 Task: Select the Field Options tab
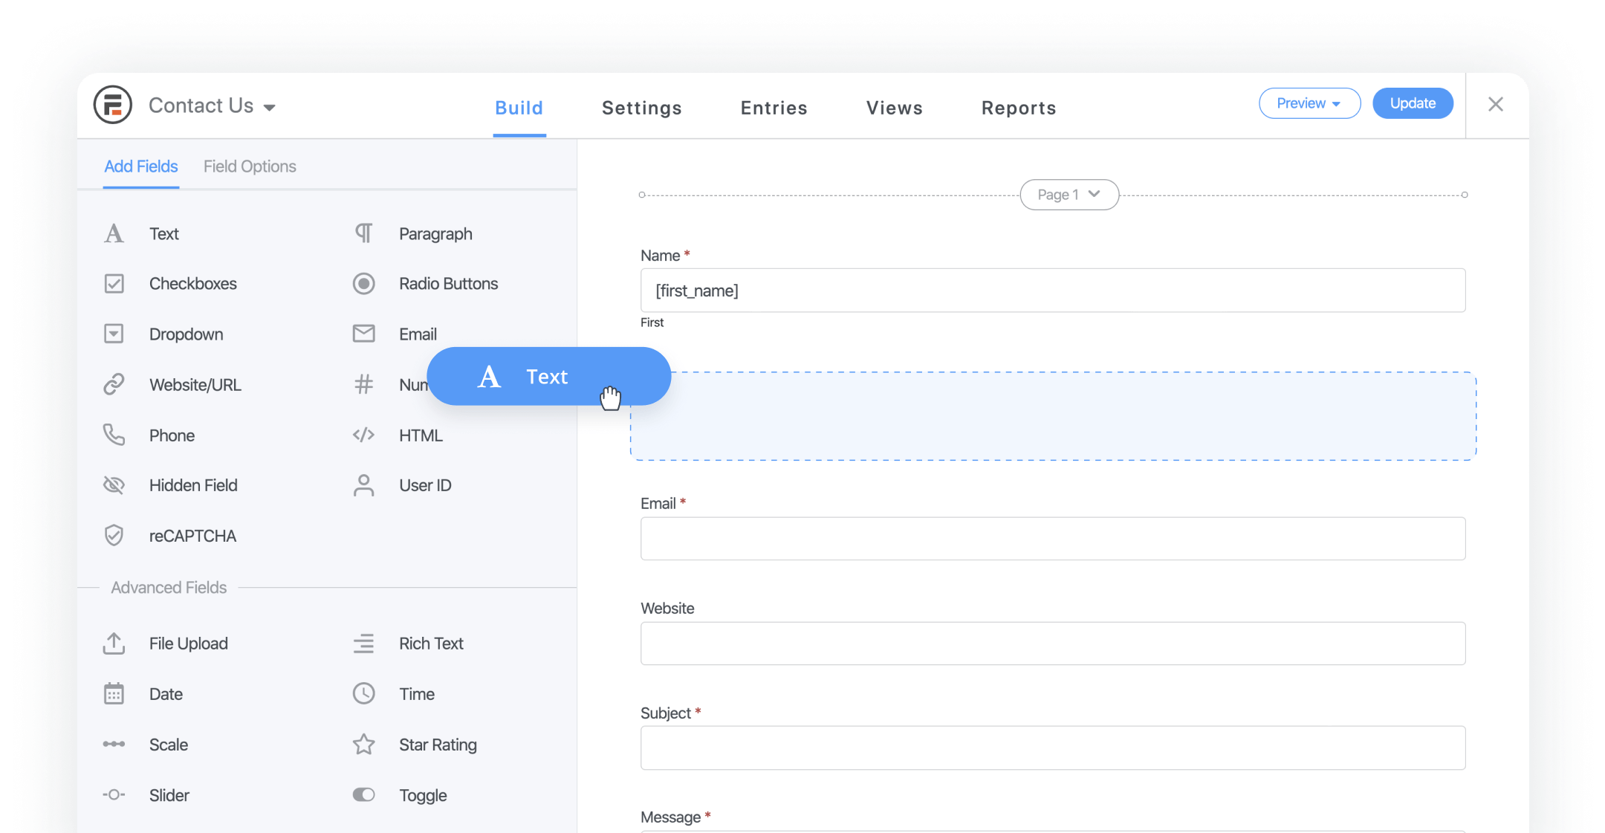tap(250, 166)
